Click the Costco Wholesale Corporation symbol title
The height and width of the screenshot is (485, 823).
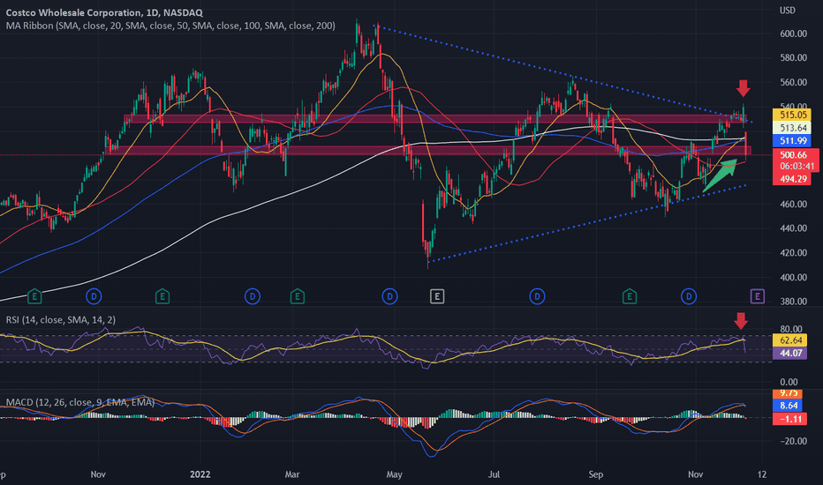(x=104, y=12)
